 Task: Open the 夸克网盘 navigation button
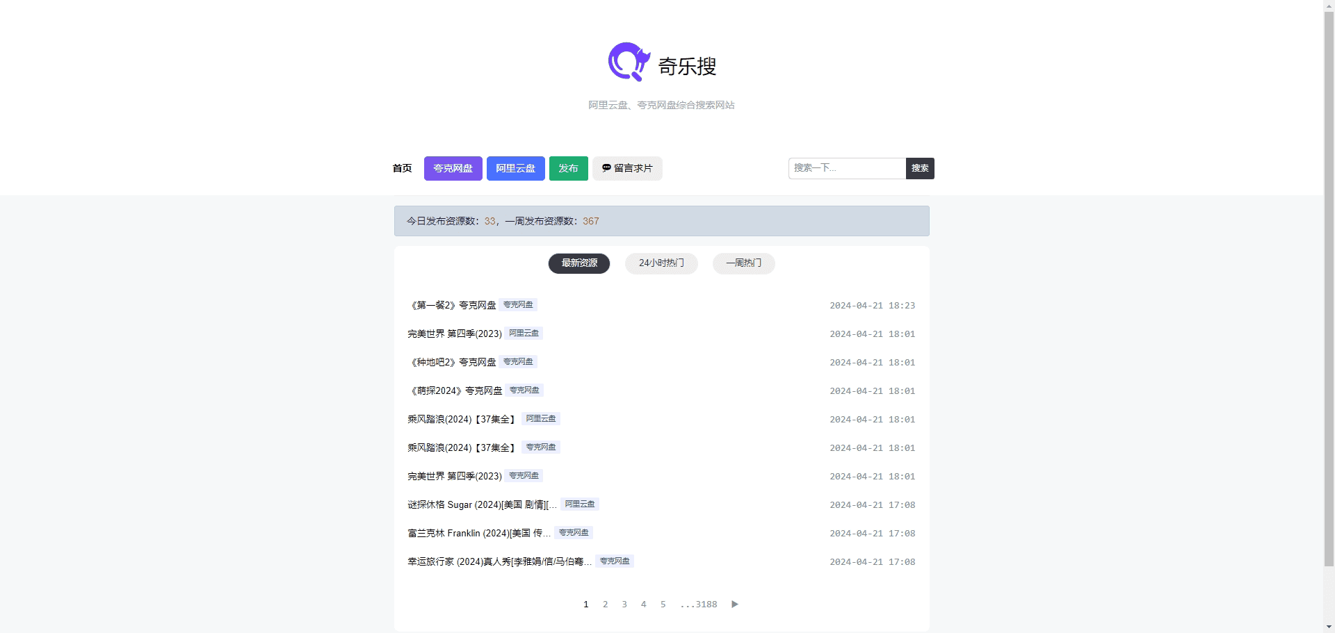[x=453, y=168]
